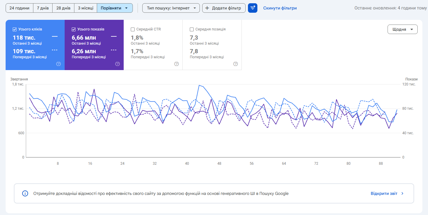Open help icon in Усього показів card
Viewport: 428px width, 215px height.
(x=117, y=64)
